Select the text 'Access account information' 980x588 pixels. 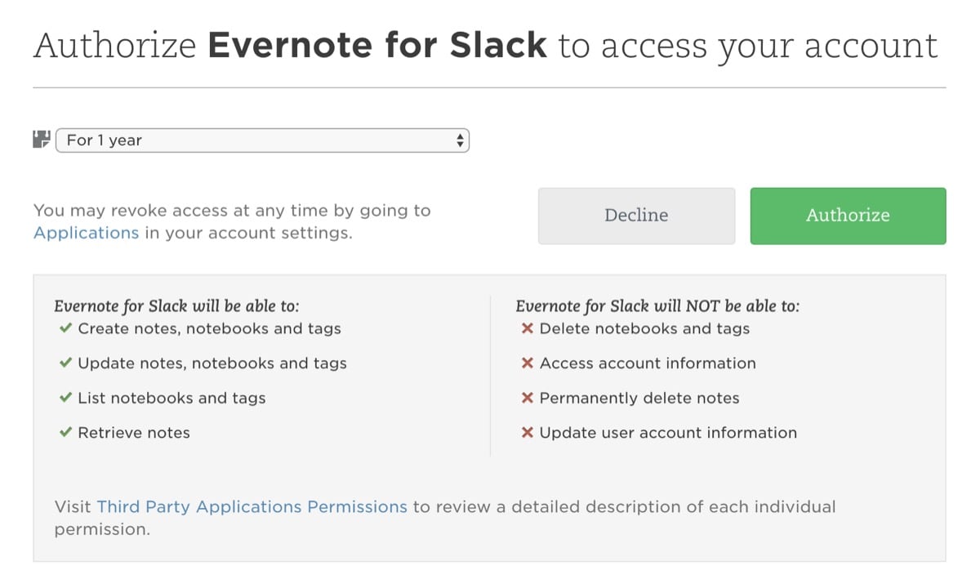tap(648, 363)
